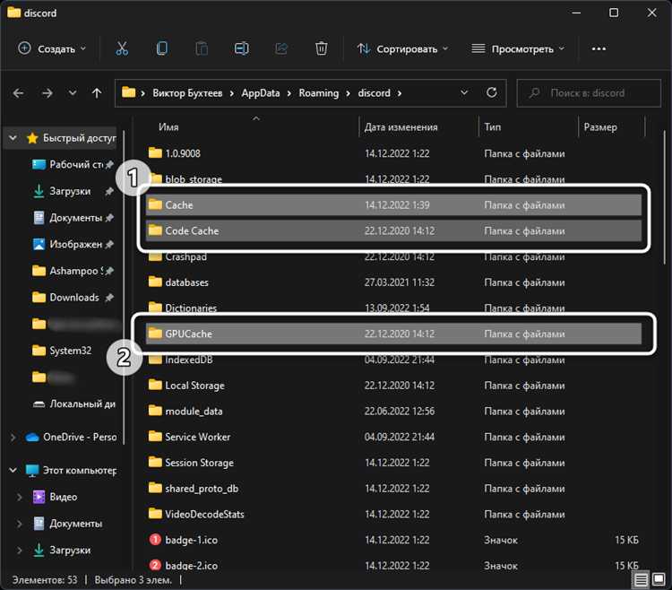
Task: Open the Сортировать dropdown
Action: (x=403, y=49)
